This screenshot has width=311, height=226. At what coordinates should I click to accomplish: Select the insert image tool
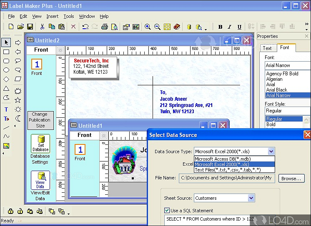point(6,146)
